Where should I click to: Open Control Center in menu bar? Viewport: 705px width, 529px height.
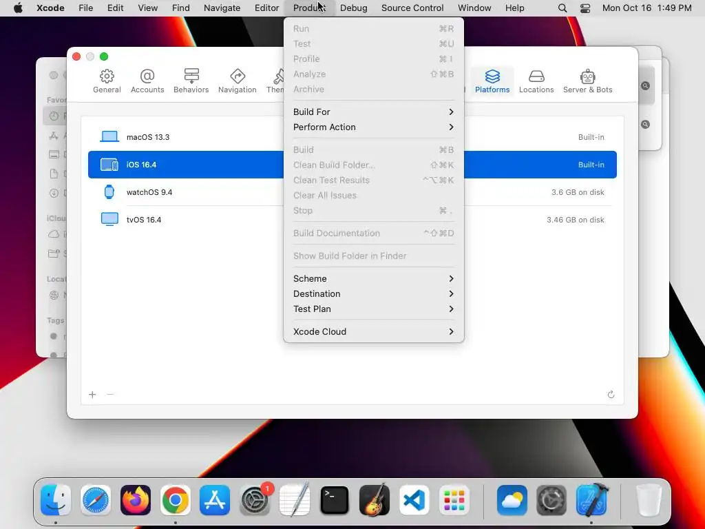pos(585,8)
